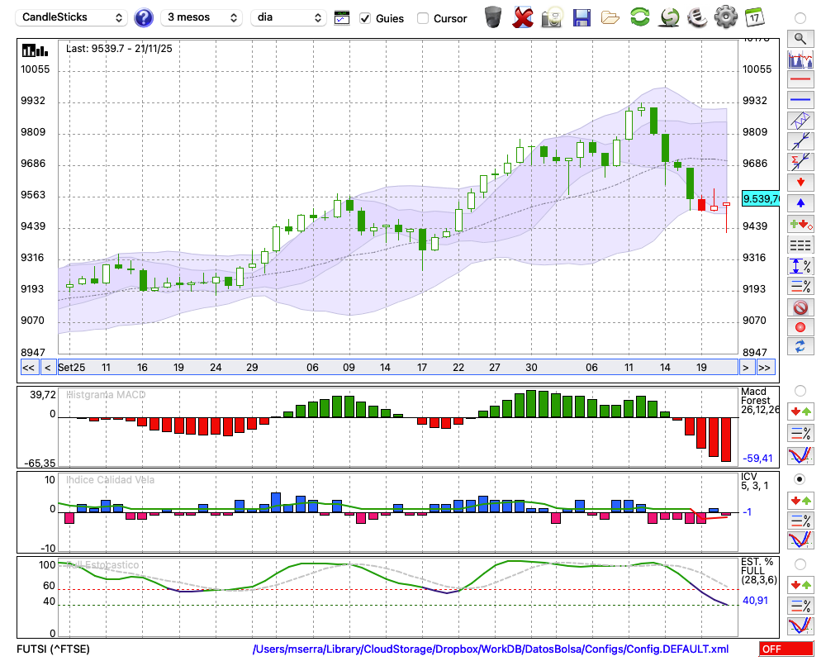826x661 pixels.
Task: Click the bar chart icon beside Last value
Action: [x=35, y=50]
